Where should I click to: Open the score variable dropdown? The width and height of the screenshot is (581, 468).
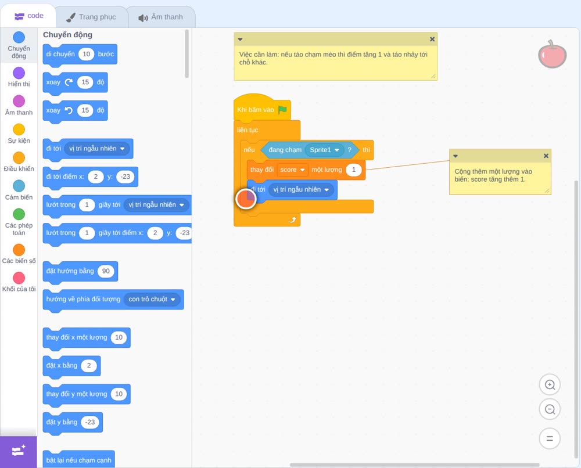pos(292,170)
